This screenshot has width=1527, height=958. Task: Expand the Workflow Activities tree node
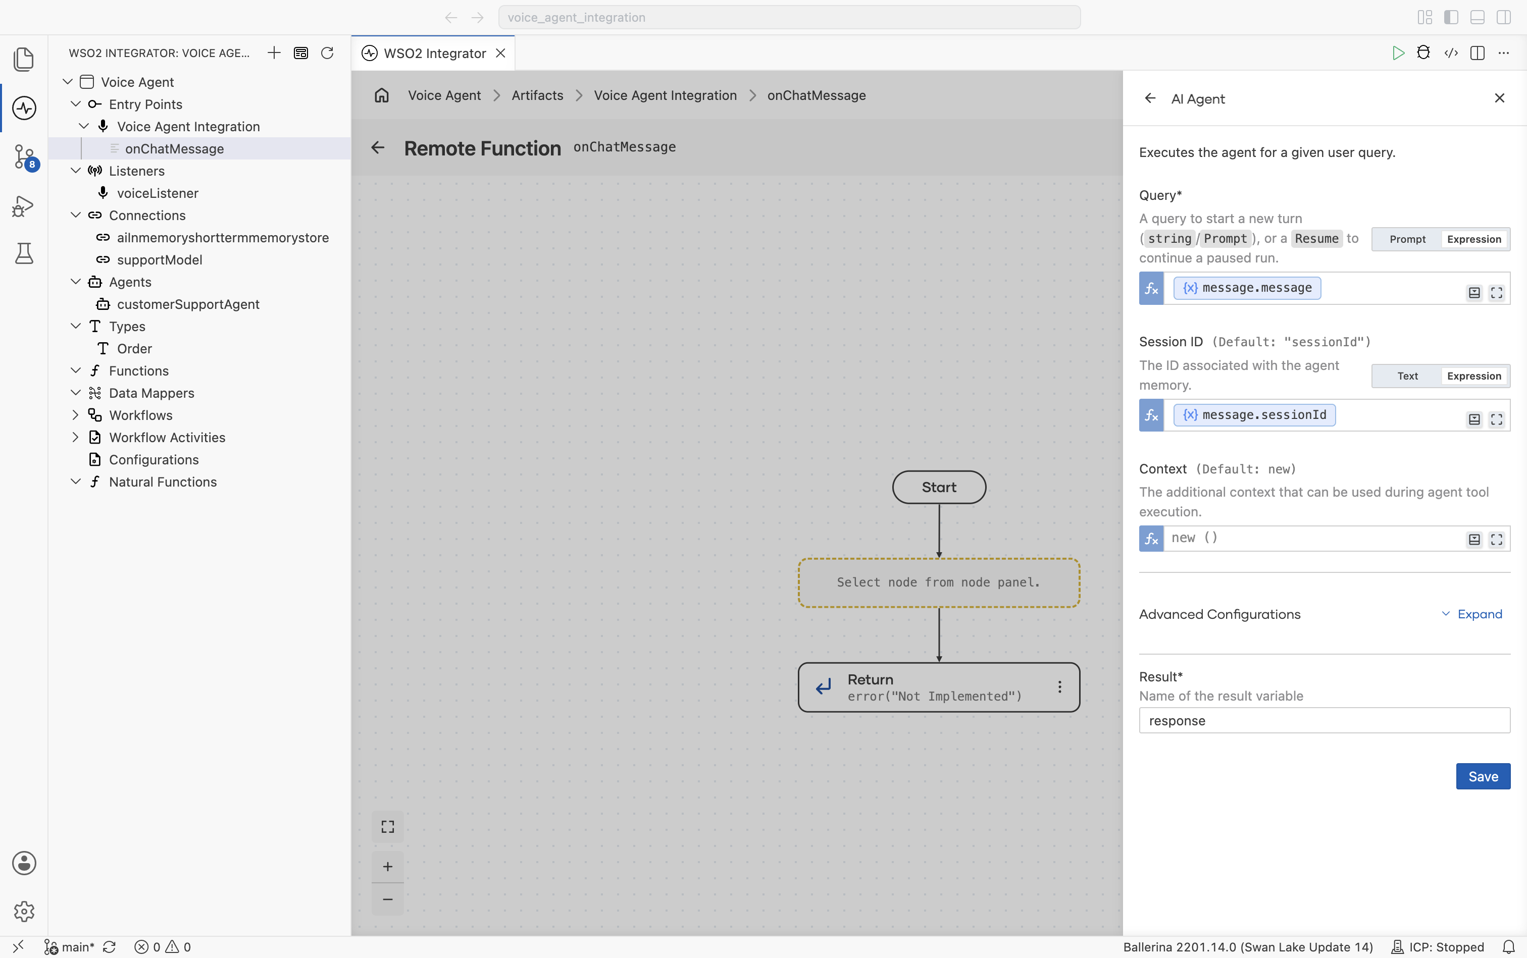75,437
